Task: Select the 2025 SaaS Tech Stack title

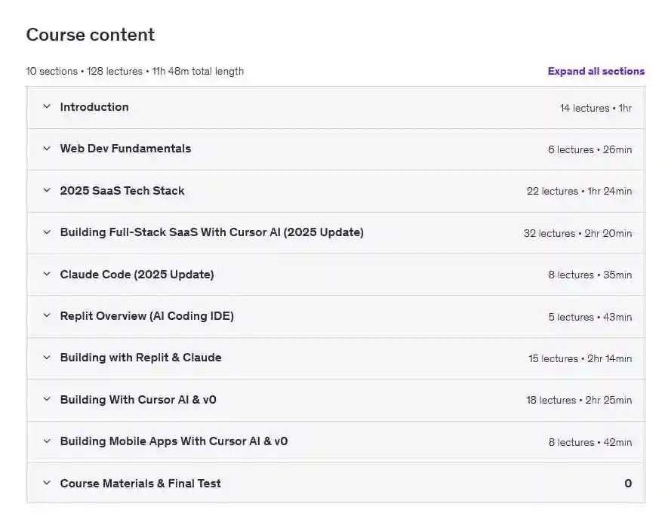Action: (x=122, y=190)
